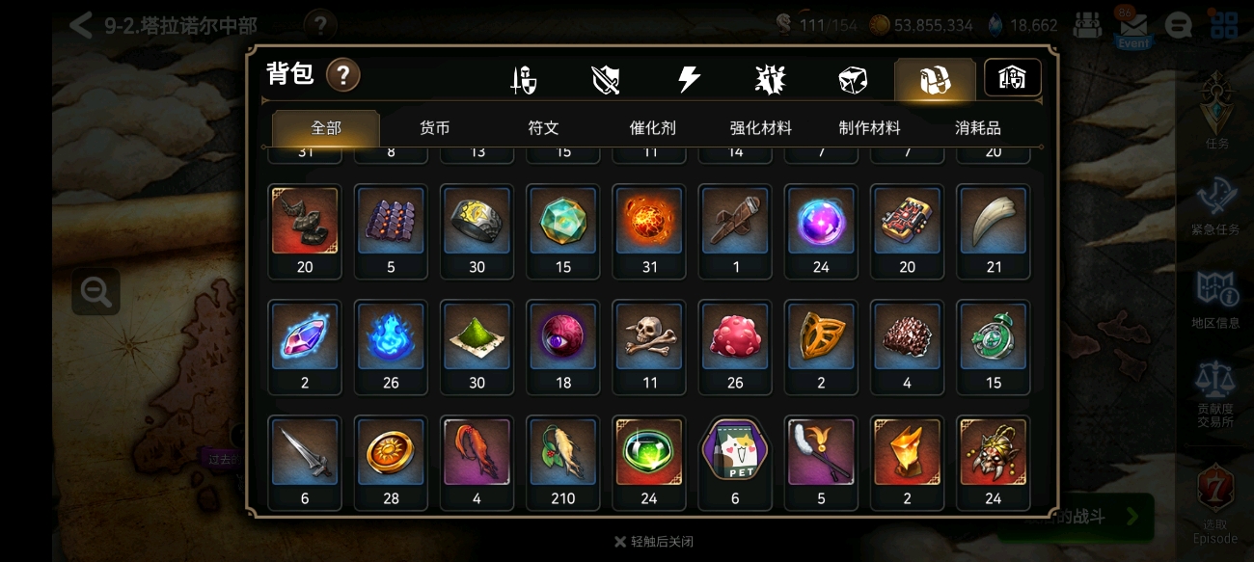Click the backpack help question mark
This screenshot has height=562, width=1254.
point(343,74)
